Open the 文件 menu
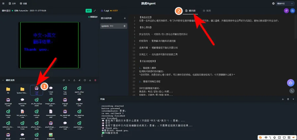Screen dimensions: 297x140 point(12,3)
